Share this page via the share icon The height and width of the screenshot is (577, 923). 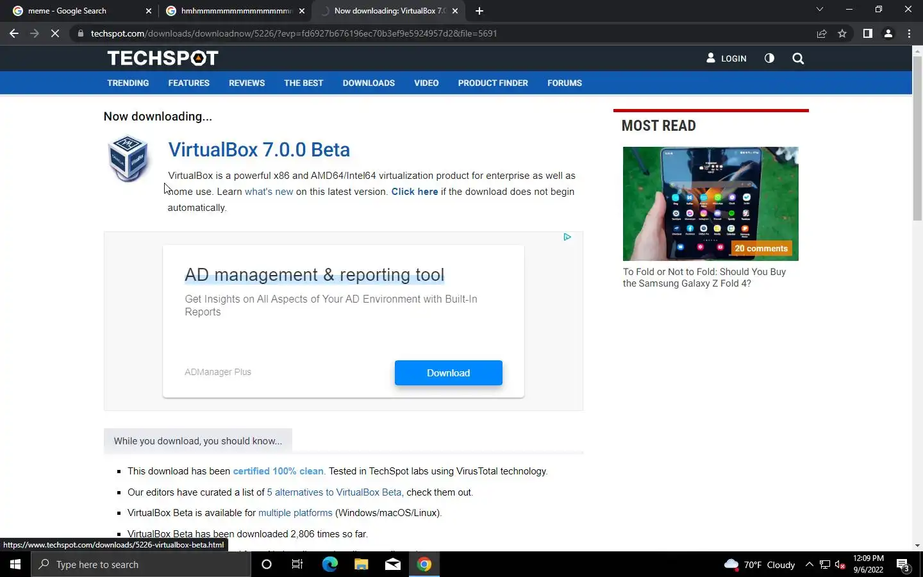[822, 33]
